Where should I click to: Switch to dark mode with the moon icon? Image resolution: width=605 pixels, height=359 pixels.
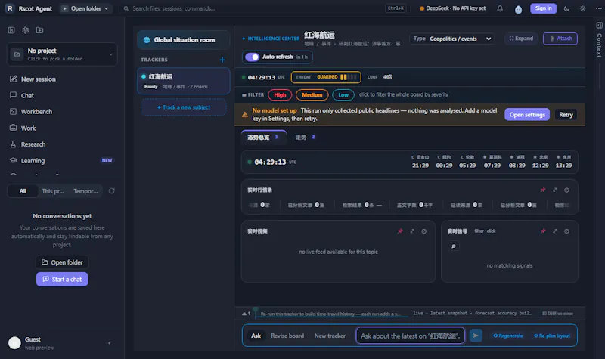[x=566, y=8]
